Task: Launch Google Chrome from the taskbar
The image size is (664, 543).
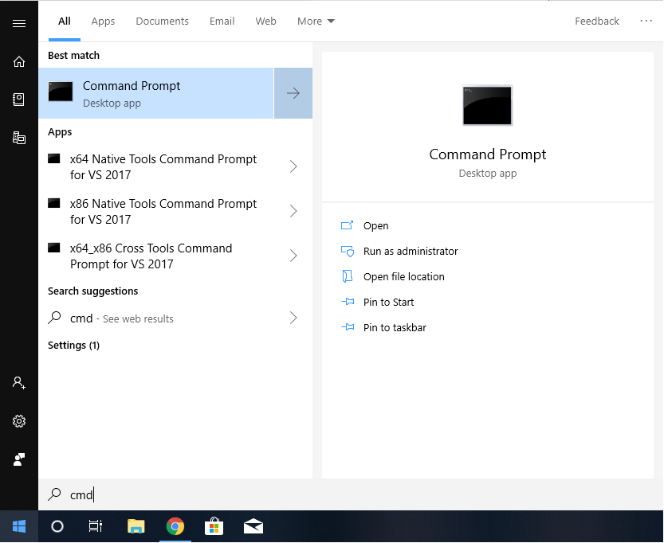Action: pos(175,526)
